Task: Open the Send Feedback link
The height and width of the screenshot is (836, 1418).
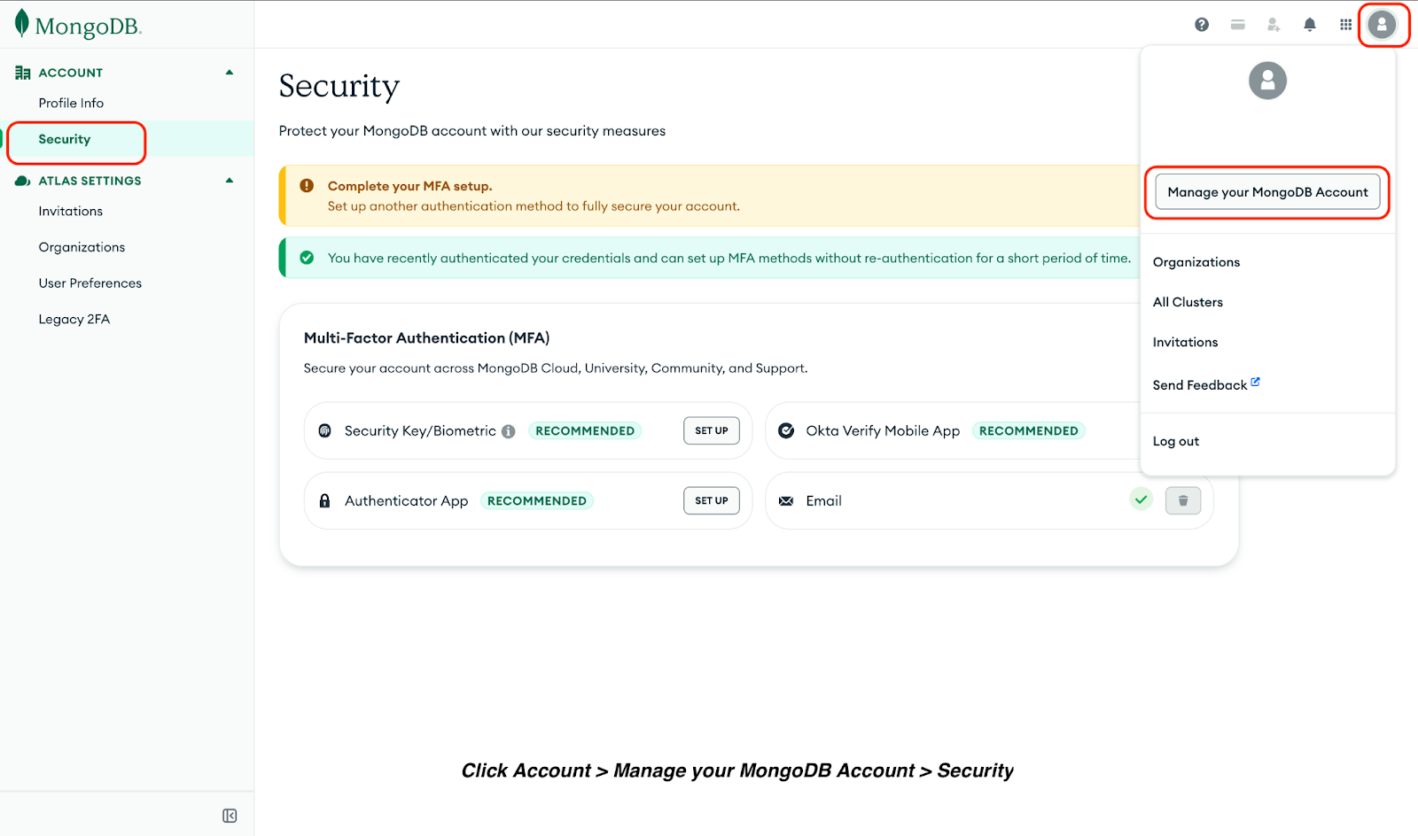Action: (1200, 384)
